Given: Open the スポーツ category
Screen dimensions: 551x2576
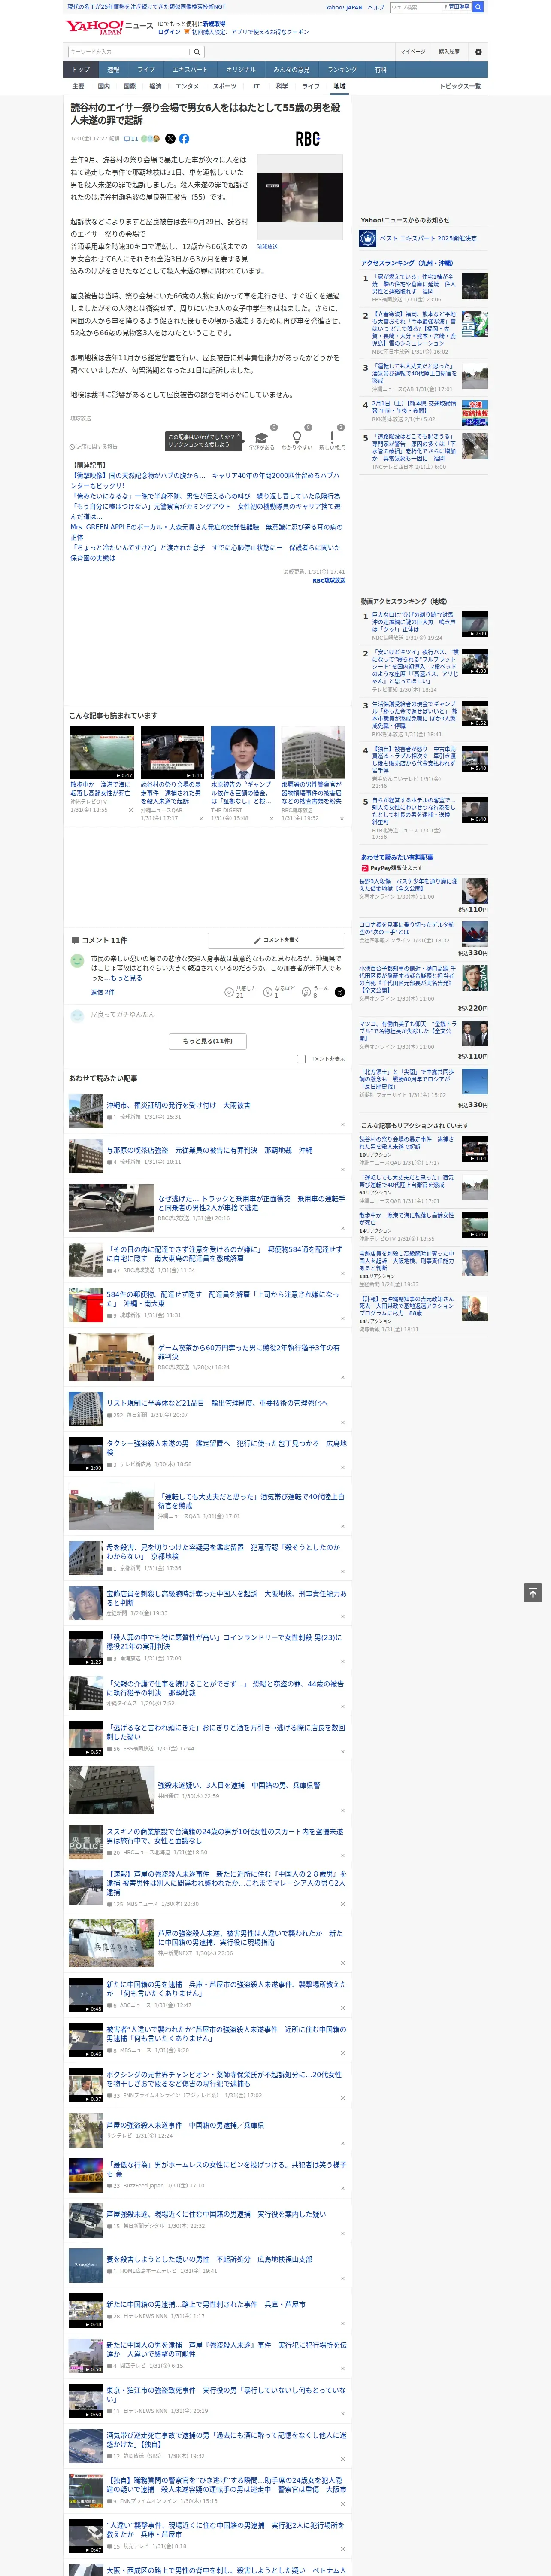Looking at the screenshot, I should pos(225,86).
